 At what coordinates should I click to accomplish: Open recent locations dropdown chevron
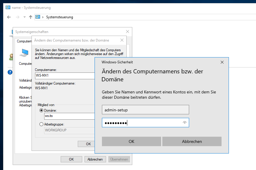[24, 17]
